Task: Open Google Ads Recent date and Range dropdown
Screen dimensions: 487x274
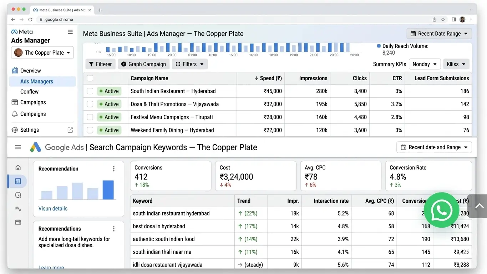Action: (434, 147)
